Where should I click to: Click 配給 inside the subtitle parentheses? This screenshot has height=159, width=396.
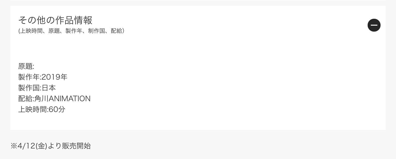pos(116,31)
